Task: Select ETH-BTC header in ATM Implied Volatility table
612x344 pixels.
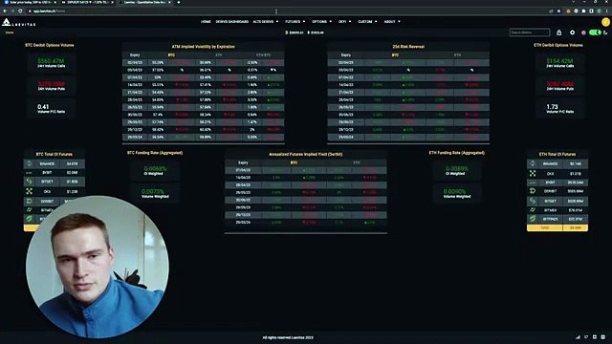Action: tap(264, 55)
